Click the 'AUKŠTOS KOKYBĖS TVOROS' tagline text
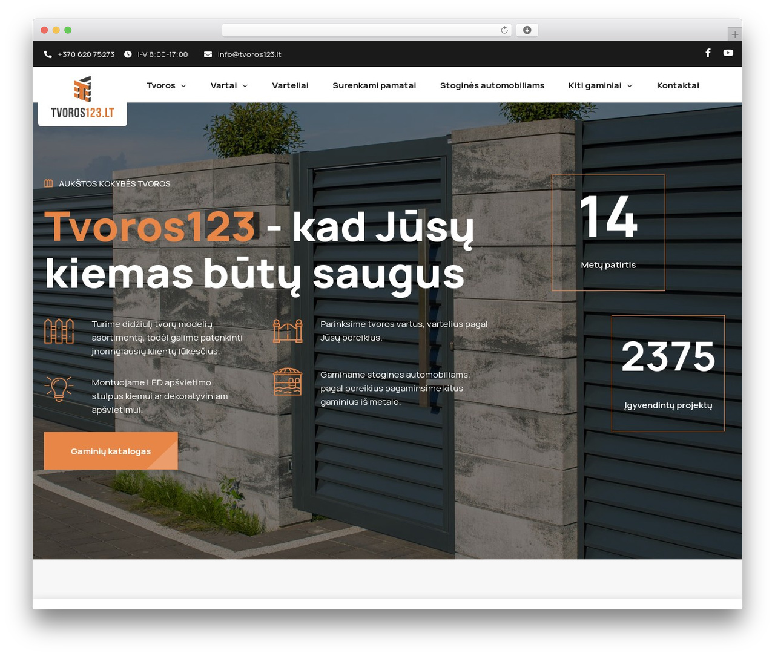This screenshot has width=775, height=656. pos(114,183)
